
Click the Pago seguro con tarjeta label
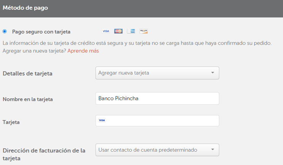click(42, 32)
